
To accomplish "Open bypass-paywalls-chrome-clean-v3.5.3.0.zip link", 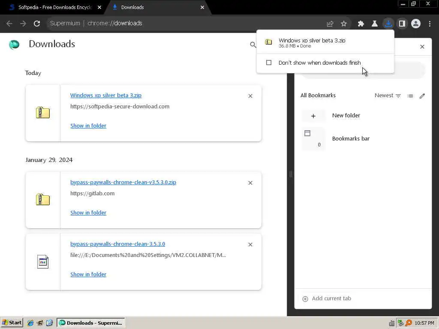I will (123, 182).
